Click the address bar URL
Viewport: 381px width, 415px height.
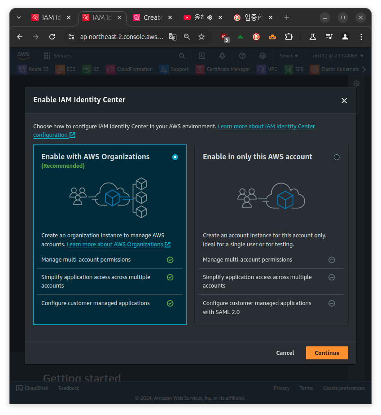(122, 37)
